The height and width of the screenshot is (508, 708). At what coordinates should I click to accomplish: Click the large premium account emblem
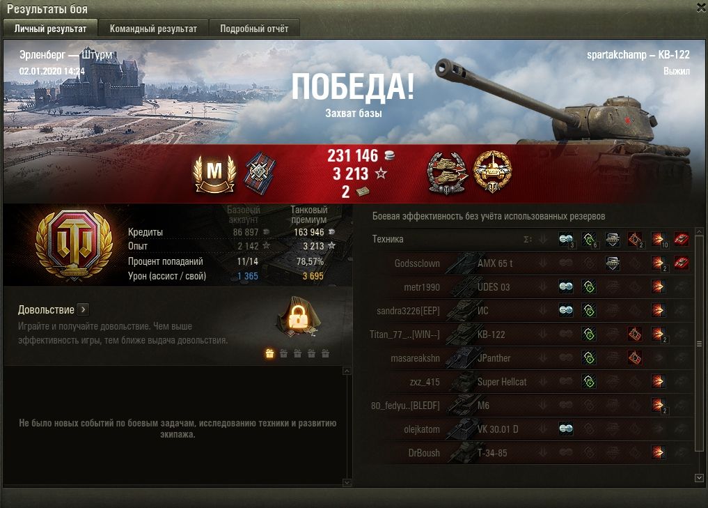[74, 245]
